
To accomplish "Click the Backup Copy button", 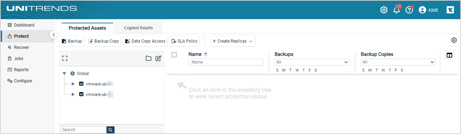I will pyautogui.click(x=103, y=41).
